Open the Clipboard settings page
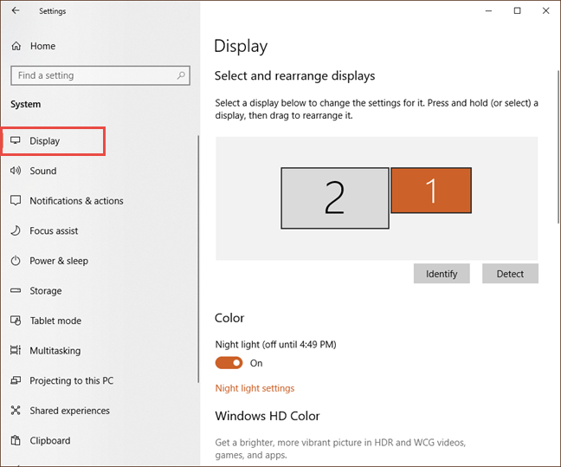 [50, 440]
